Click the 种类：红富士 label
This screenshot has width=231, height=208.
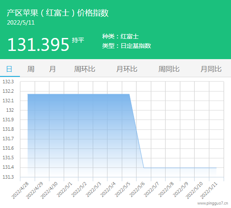tap(120, 36)
